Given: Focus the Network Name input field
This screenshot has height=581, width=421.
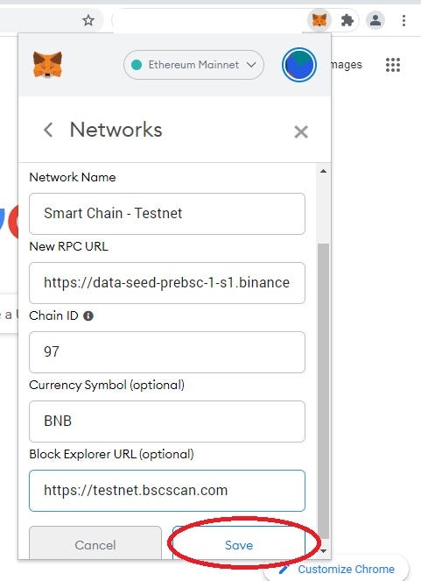Looking at the screenshot, I should tap(167, 214).
